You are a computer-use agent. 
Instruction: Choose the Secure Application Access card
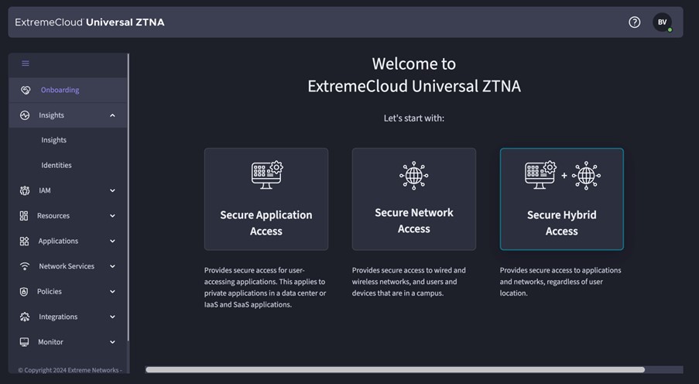[266, 199]
